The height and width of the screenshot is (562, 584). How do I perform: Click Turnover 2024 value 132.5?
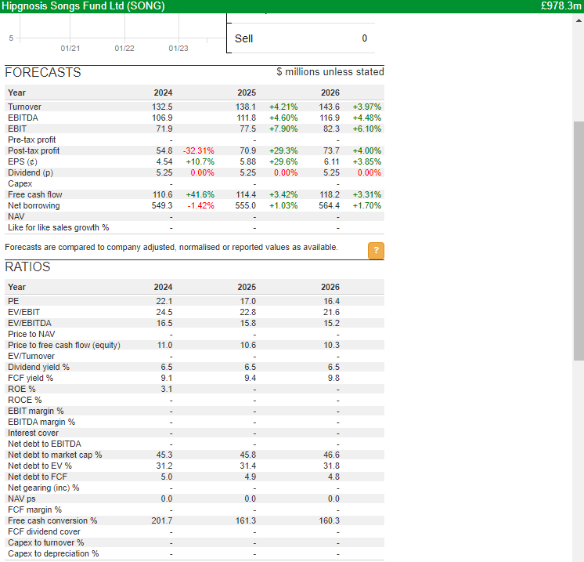(162, 107)
